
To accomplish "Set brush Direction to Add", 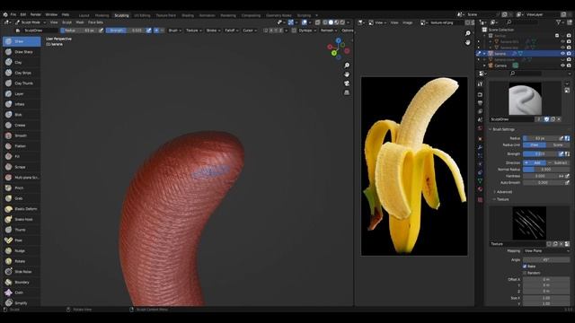I will point(535,162).
